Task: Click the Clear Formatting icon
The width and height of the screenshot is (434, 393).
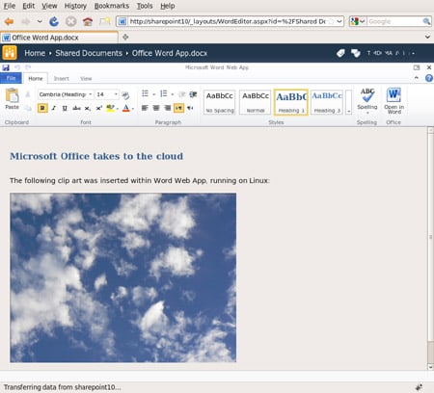Action: pos(125,94)
